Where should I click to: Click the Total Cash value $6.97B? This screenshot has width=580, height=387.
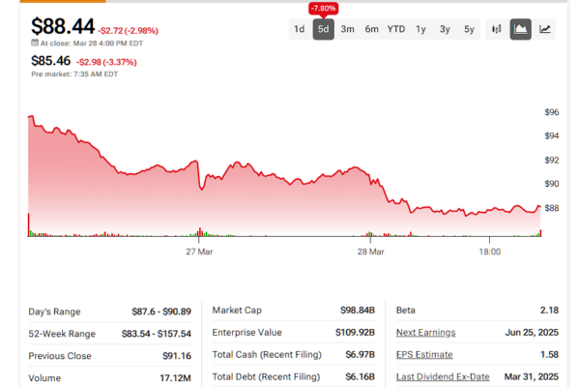click(x=360, y=355)
